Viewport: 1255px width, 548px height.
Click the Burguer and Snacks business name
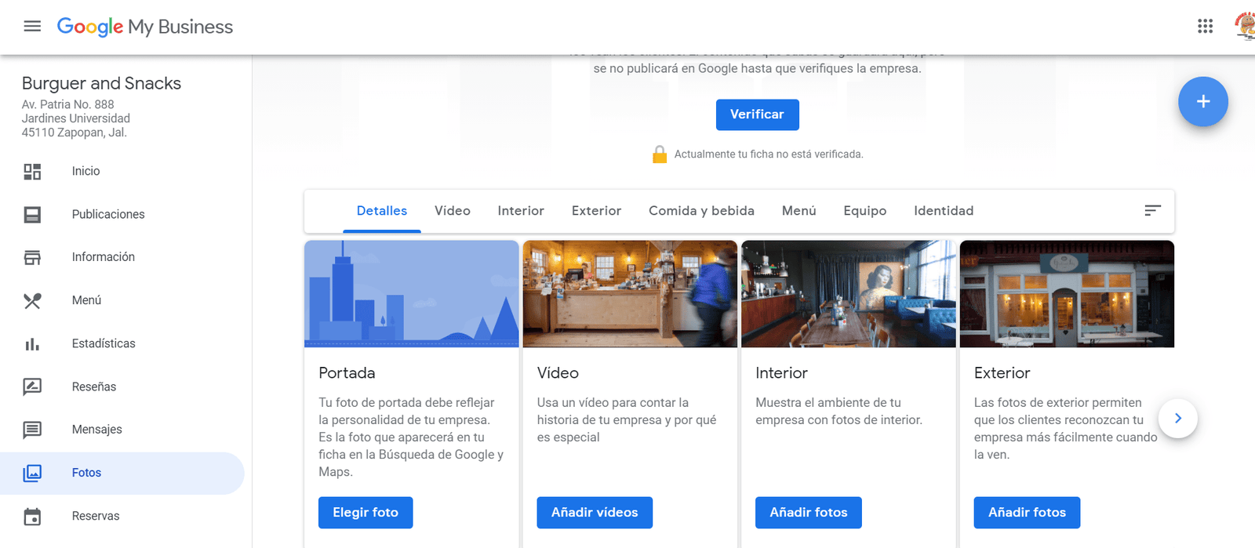[101, 83]
